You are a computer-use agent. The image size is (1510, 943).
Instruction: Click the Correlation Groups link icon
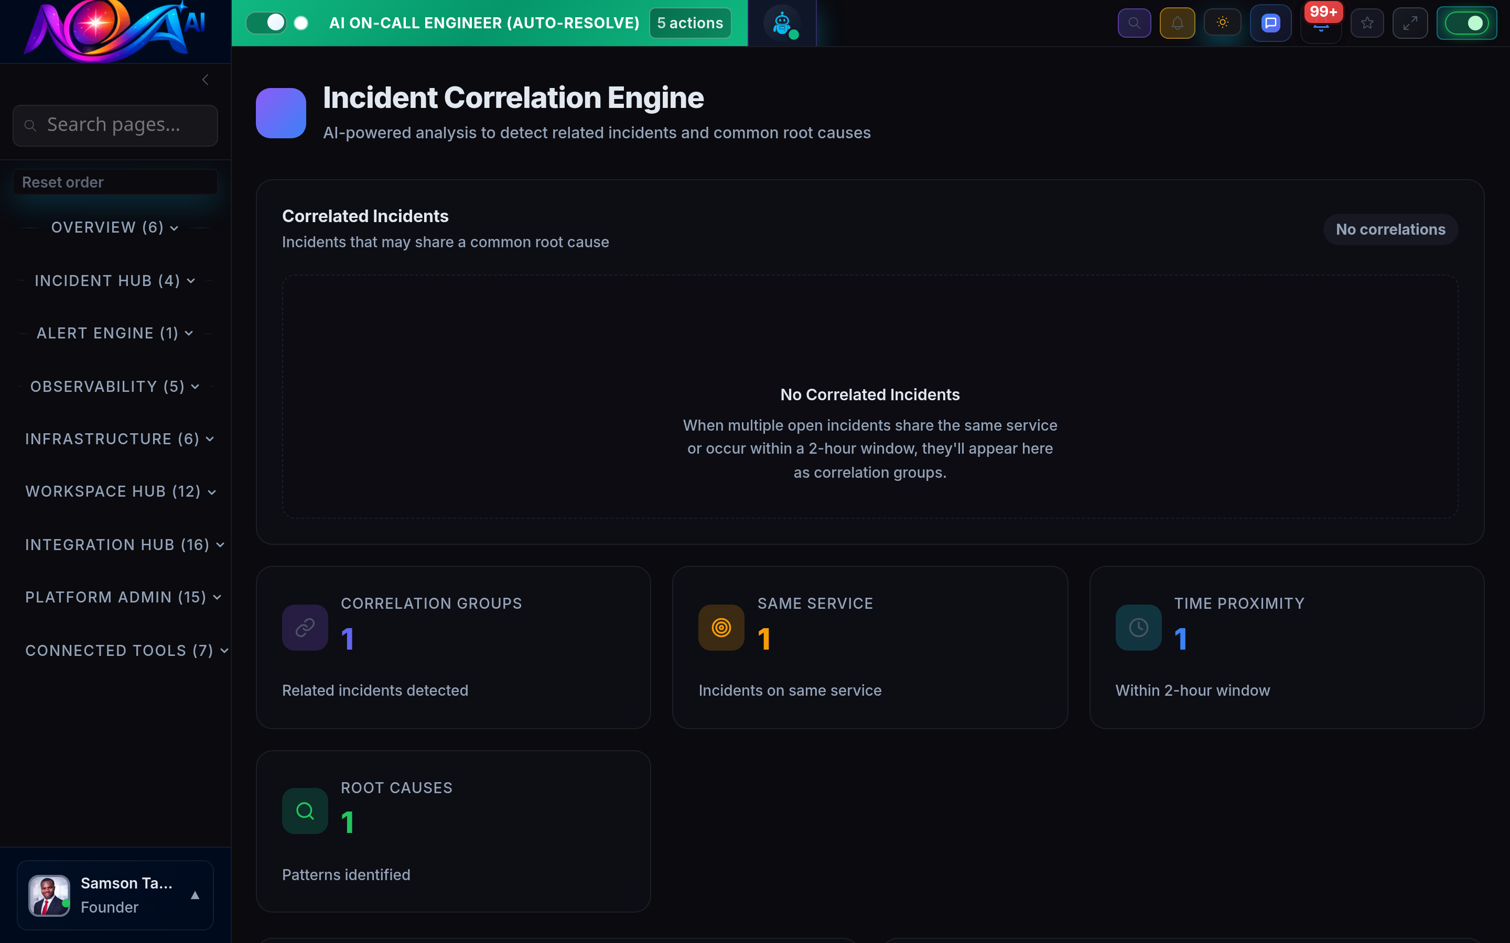(x=305, y=628)
